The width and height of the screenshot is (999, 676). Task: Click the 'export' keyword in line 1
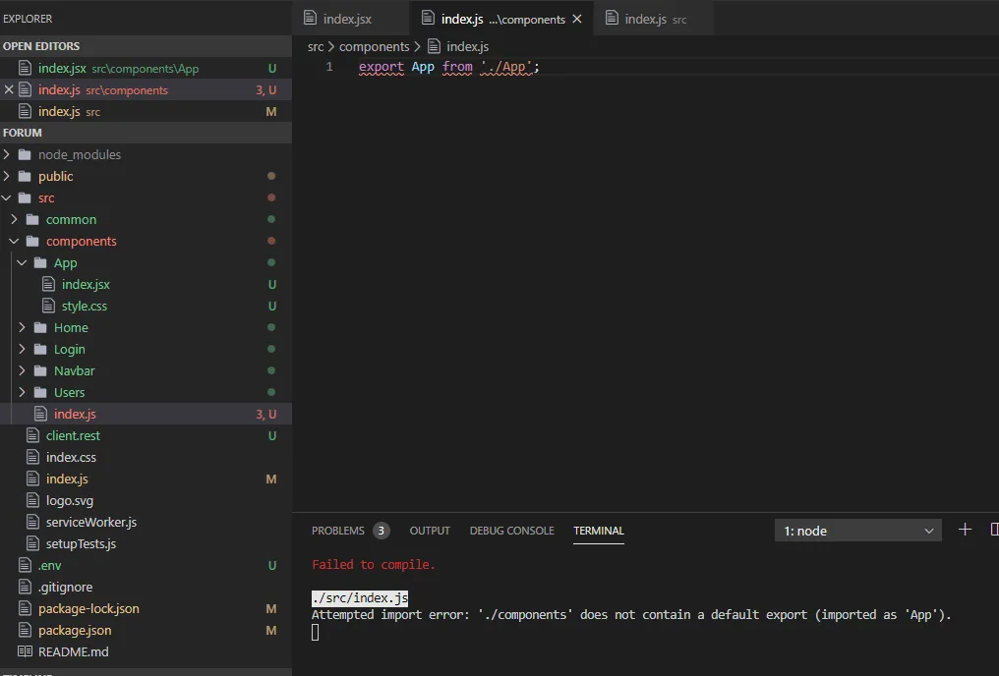point(381,66)
